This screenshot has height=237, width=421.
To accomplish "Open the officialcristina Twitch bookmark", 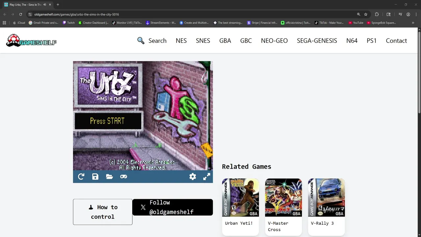I will click(296, 23).
